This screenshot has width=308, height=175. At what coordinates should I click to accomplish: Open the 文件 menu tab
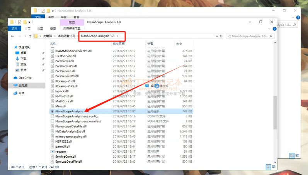tap(15, 29)
